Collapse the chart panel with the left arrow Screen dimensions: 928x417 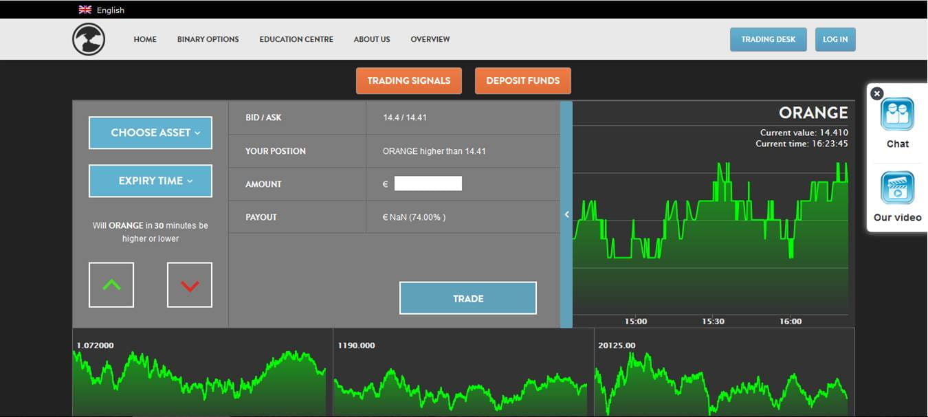click(x=566, y=214)
